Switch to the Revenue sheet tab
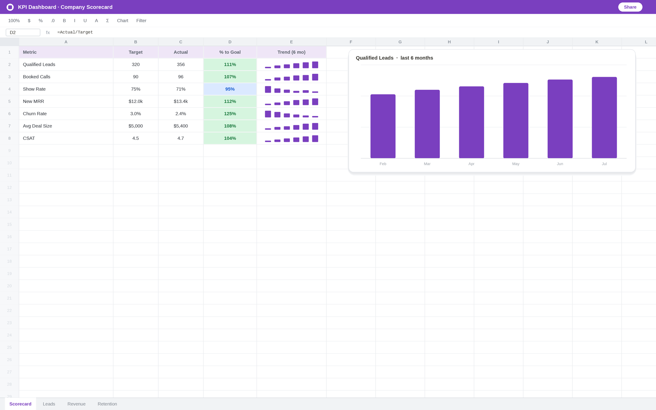 click(77, 404)
